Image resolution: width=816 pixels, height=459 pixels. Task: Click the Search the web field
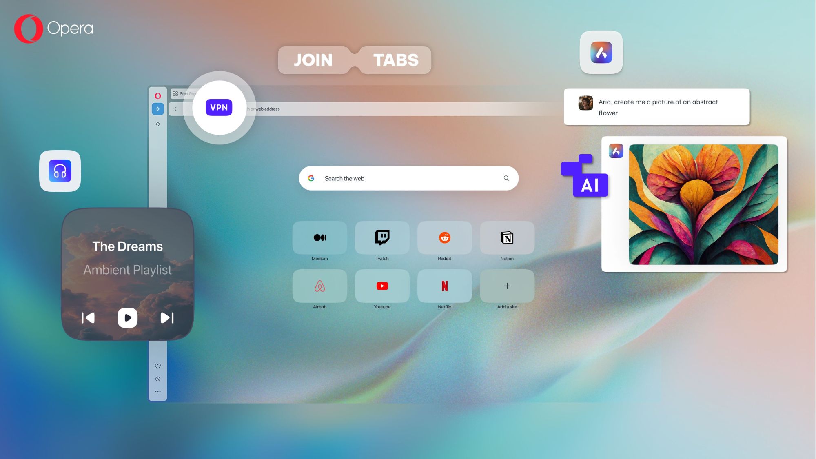(408, 178)
